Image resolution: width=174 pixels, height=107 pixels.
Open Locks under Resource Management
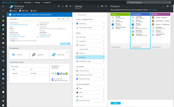click(90, 92)
